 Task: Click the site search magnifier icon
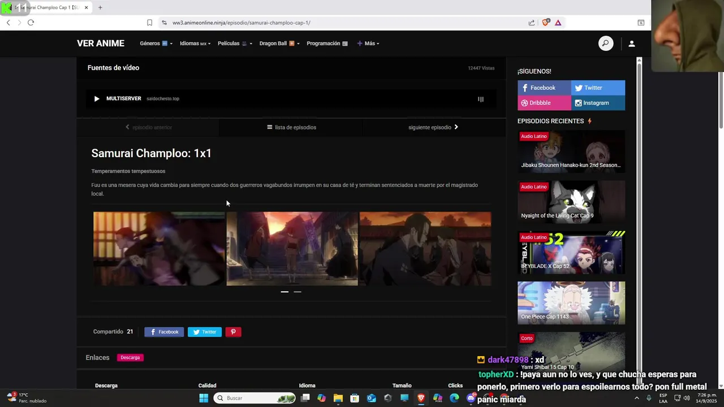(x=606, y=44)
